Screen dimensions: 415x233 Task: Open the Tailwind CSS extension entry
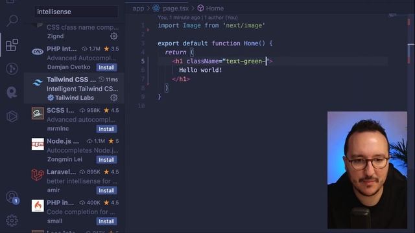(74, 89)
